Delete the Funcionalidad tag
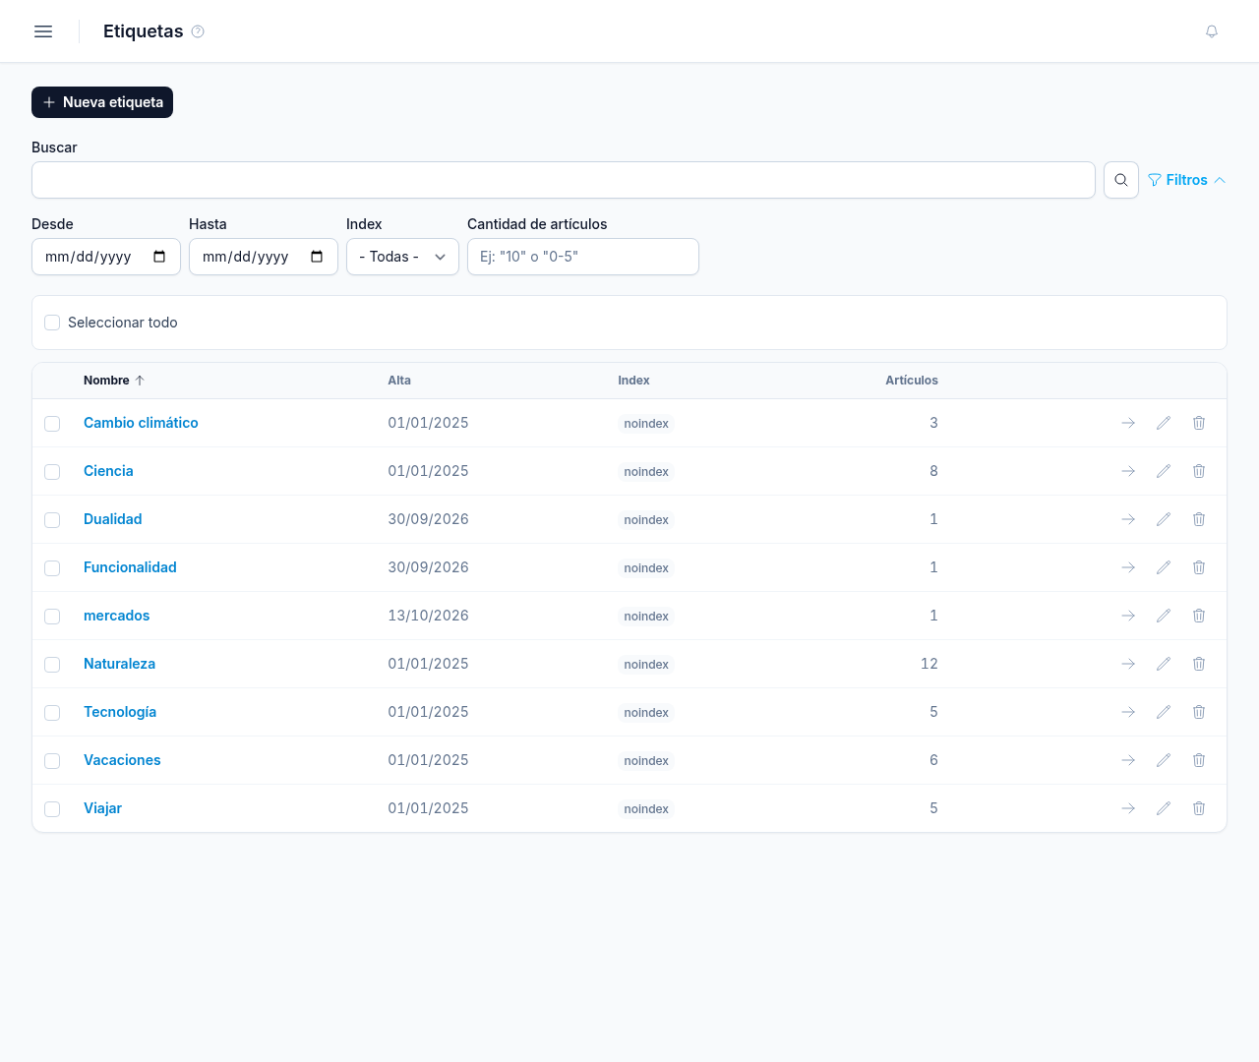Image resolution: width=1259 pixels, height=1062 pixels. pos(1199,567)
